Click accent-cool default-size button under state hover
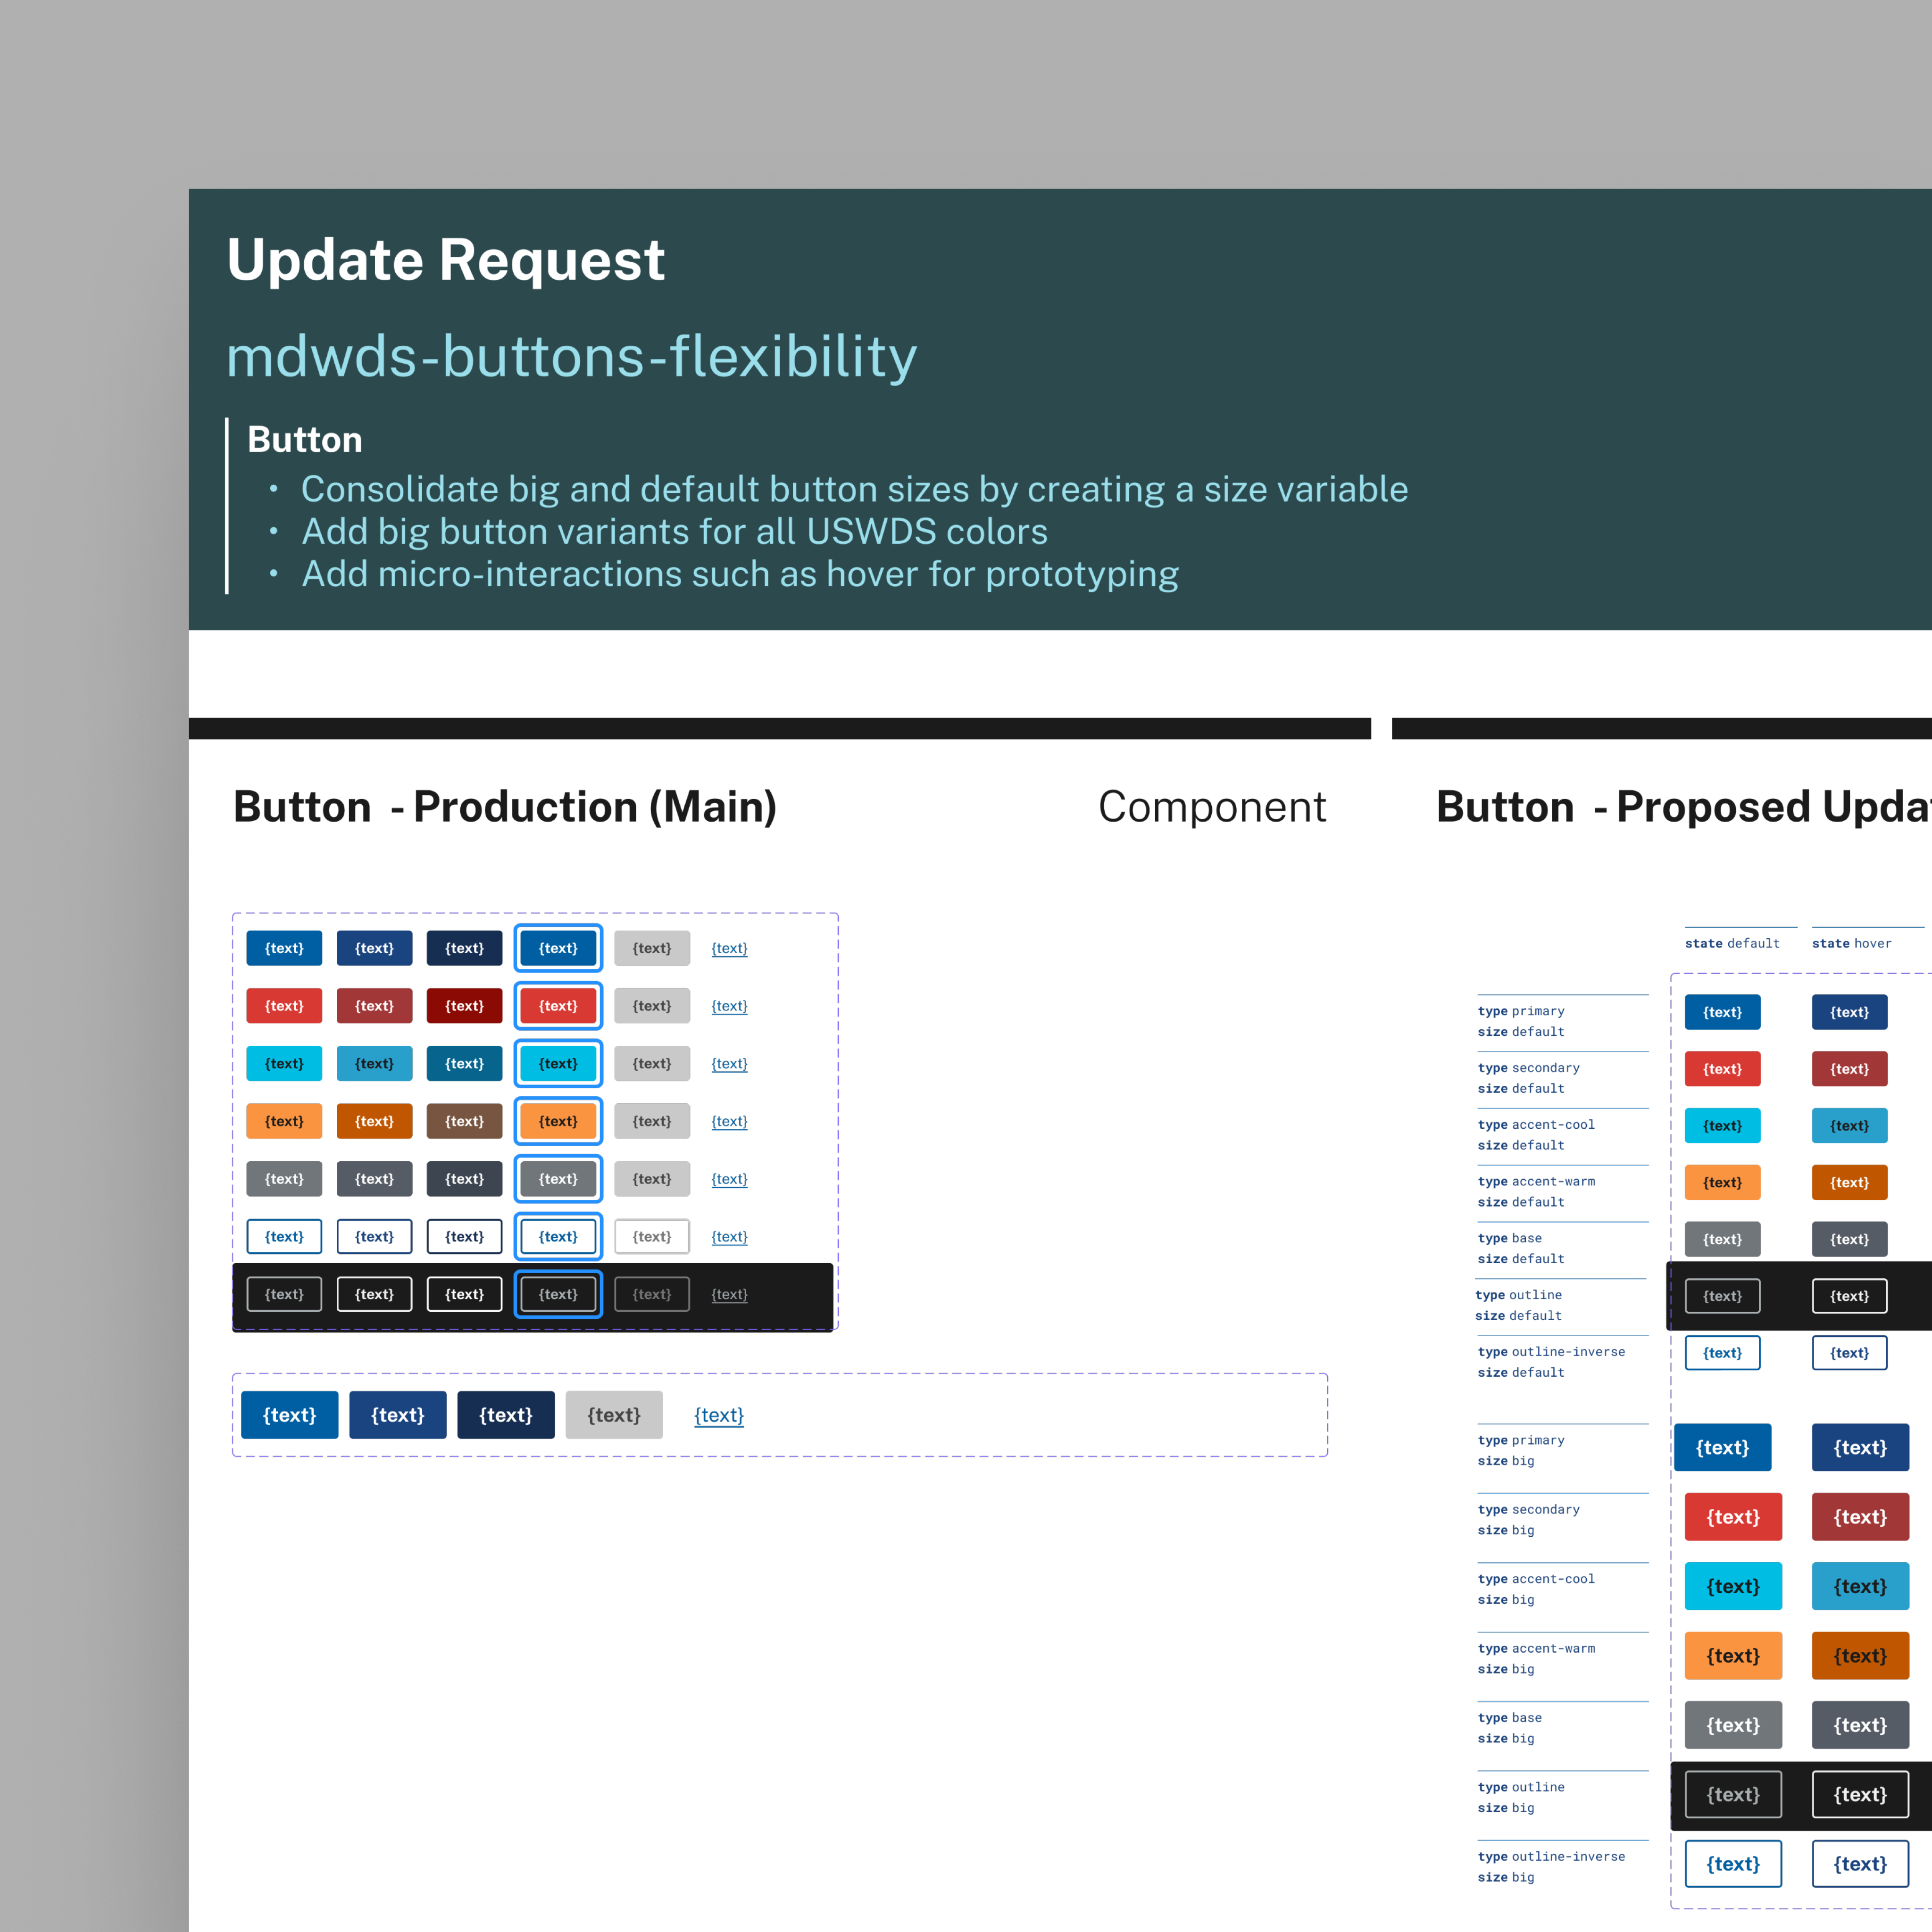Viewport: 1932px width, 1932px height. pyautogui.click(x=1849, y=1126)
